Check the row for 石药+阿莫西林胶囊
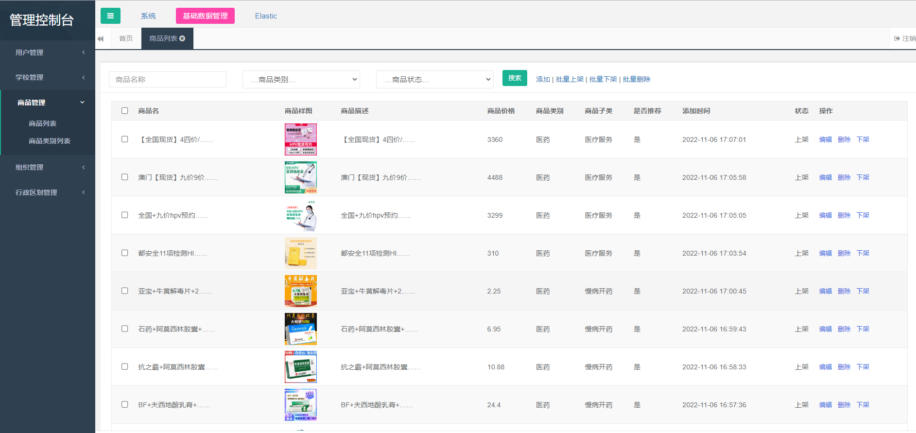Viewport: 916px width, 433px height. click(125, 329)
